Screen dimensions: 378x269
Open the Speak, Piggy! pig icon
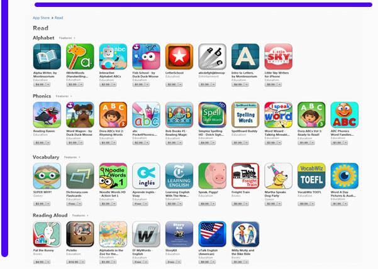(212, 176)
